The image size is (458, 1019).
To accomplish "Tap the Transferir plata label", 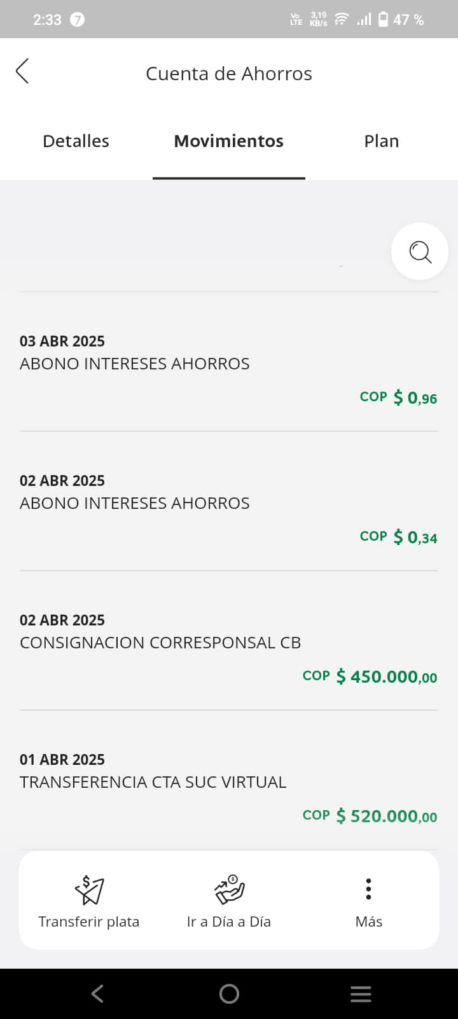I will click(x=89, y=922).
